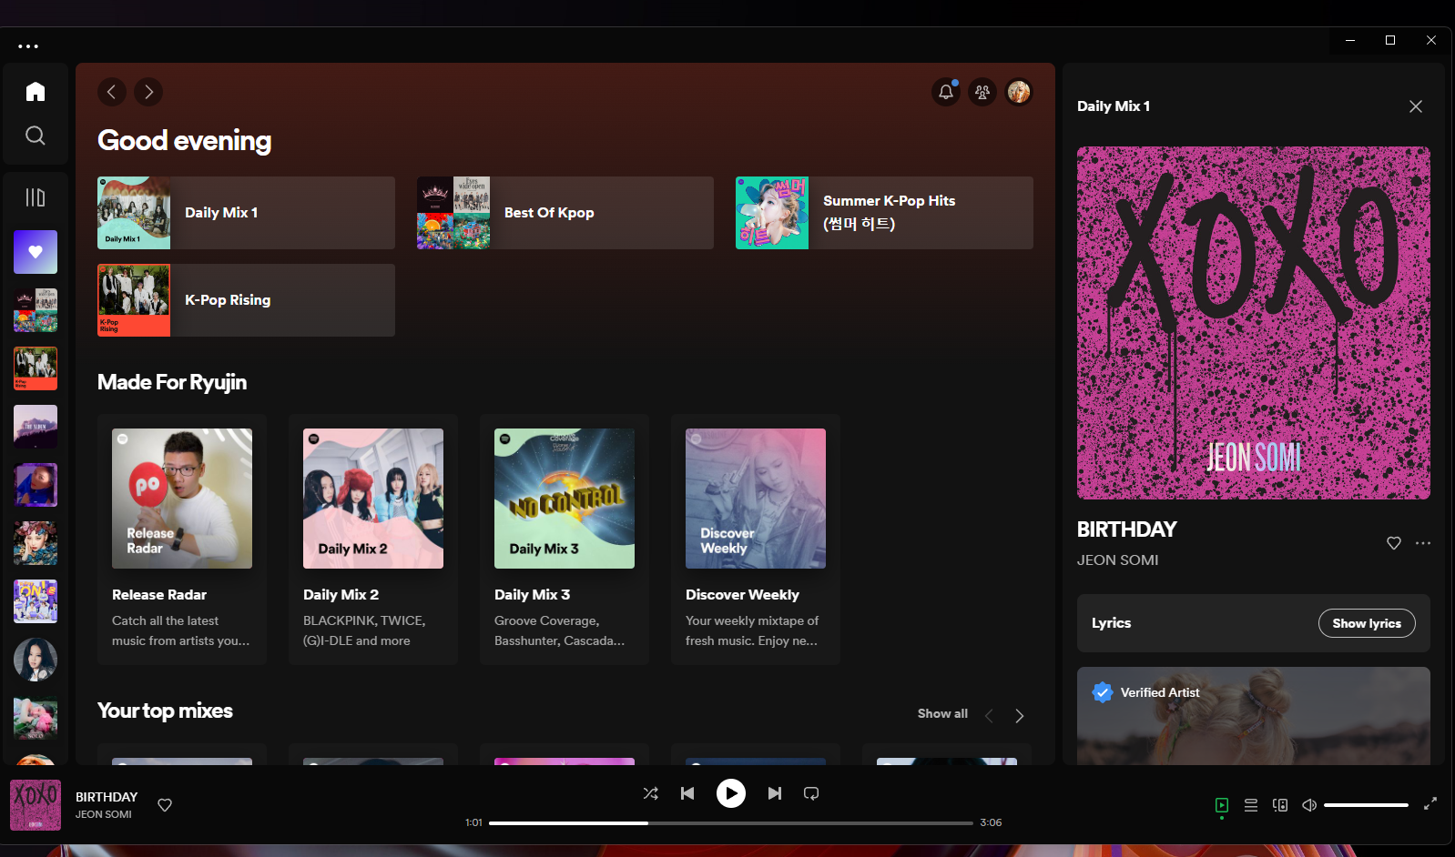The image size is (1455, 857).
Task: Open the XOXO album art in side panel
Action: 1254,323
